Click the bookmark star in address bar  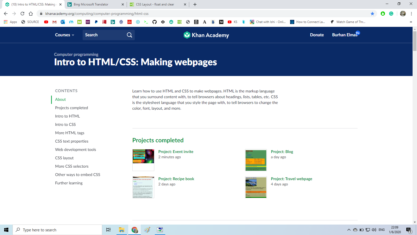tap(372, 14)
